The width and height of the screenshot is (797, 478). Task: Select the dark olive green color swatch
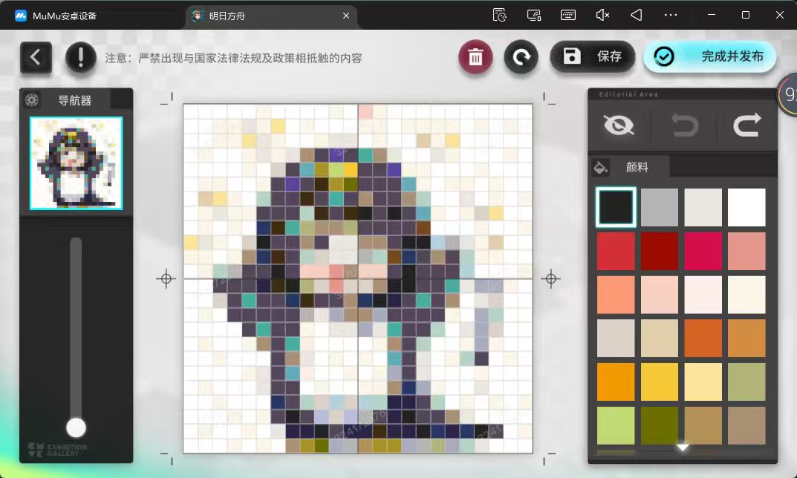click(660, 425)
